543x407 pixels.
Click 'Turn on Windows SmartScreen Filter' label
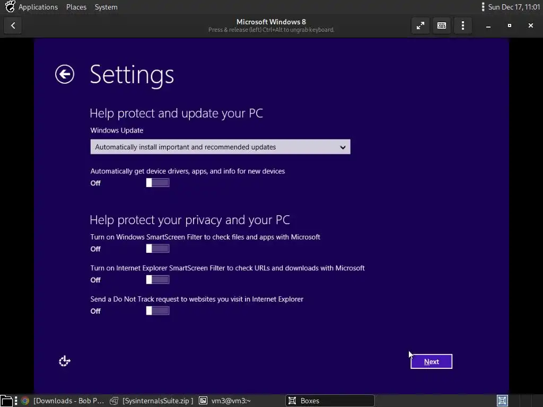(205, 237)
